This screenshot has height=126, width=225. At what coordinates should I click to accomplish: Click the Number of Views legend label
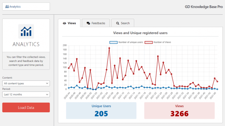[x=162, y=42]
